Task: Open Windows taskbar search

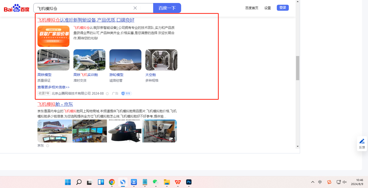Action: (79, 182)
